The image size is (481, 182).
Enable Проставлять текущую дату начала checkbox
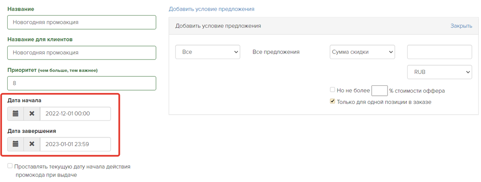point(10,166)
